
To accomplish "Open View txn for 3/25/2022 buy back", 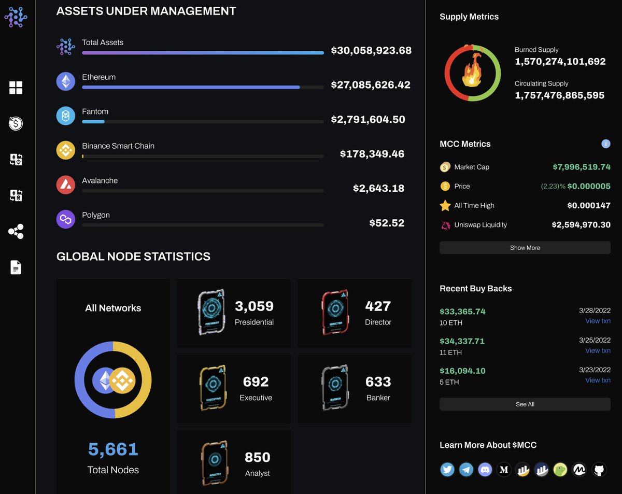I will coord(598,350).
